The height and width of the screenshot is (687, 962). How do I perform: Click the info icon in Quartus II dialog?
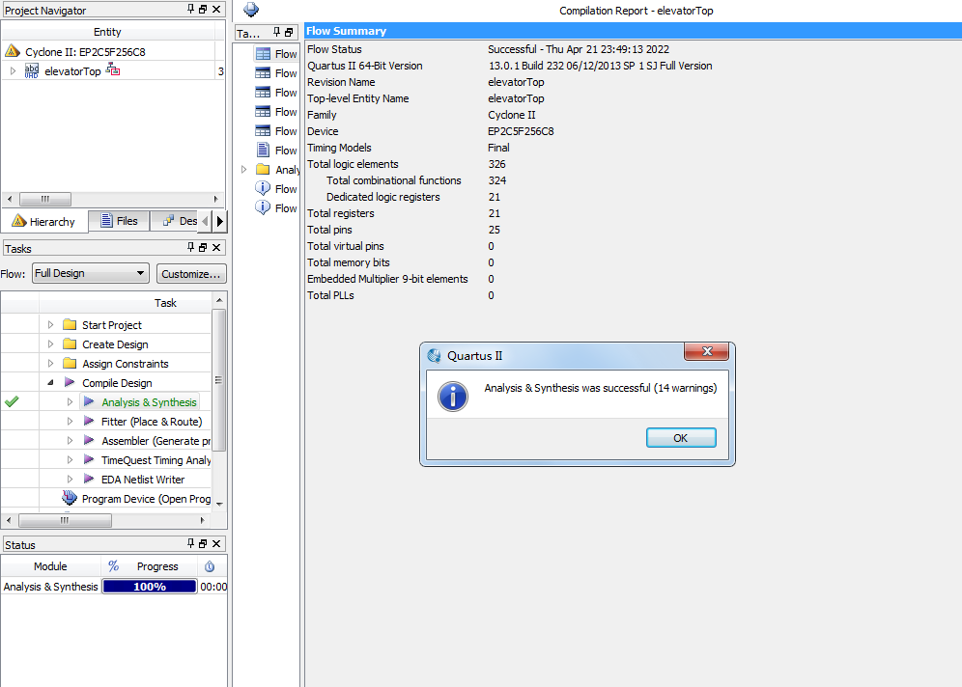[x=453, y=397]
